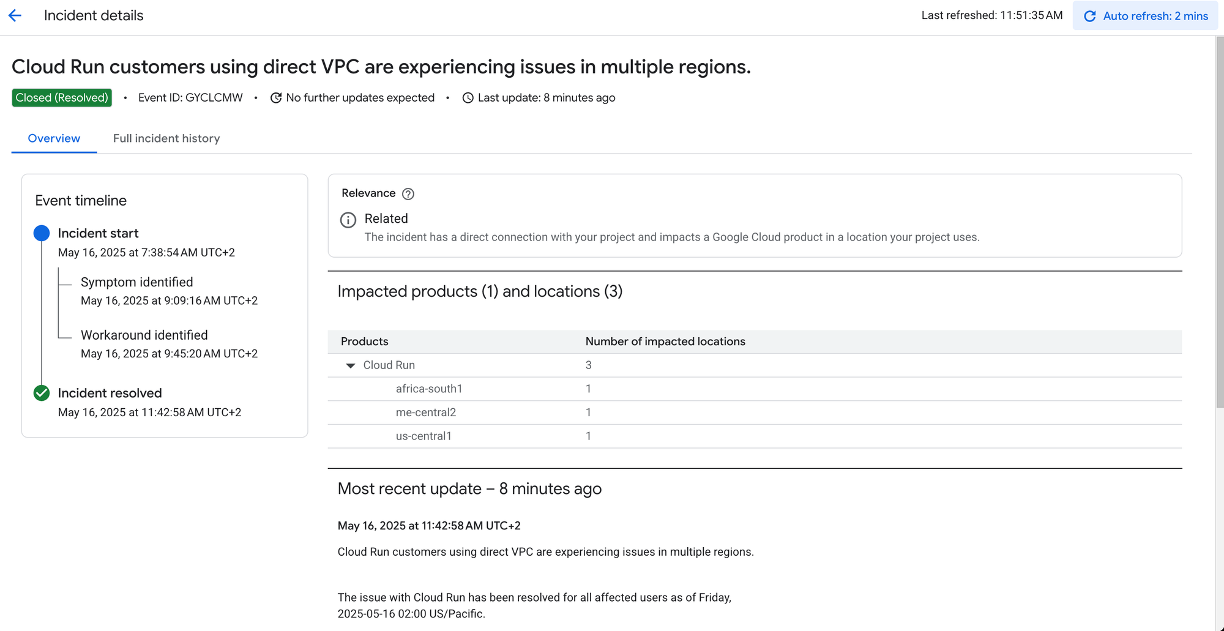The width and height of the screenshot is (1224, 631).
Task: Click the Closed (Resolved) status badge
Action: (x=62, y=98)
